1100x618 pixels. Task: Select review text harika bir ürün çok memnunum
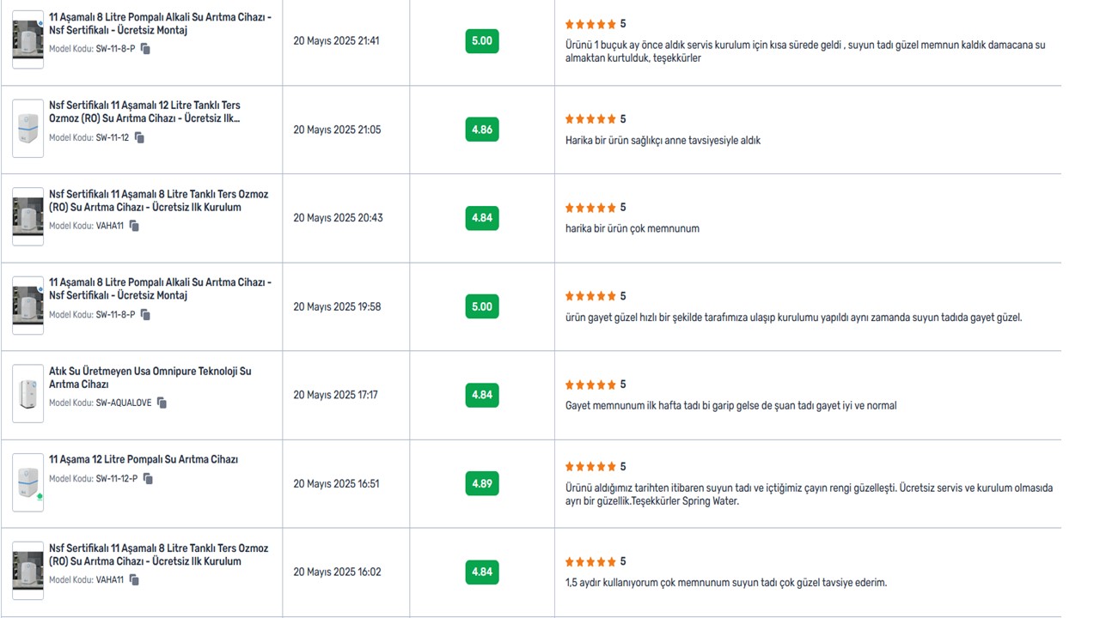632,229
